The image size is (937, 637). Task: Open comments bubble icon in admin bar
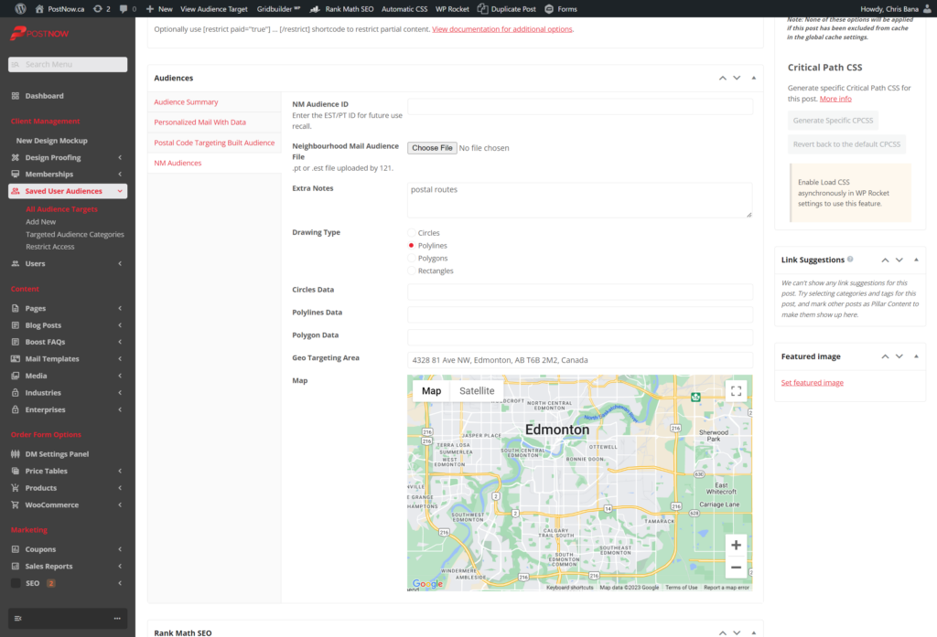click(124, 8)
